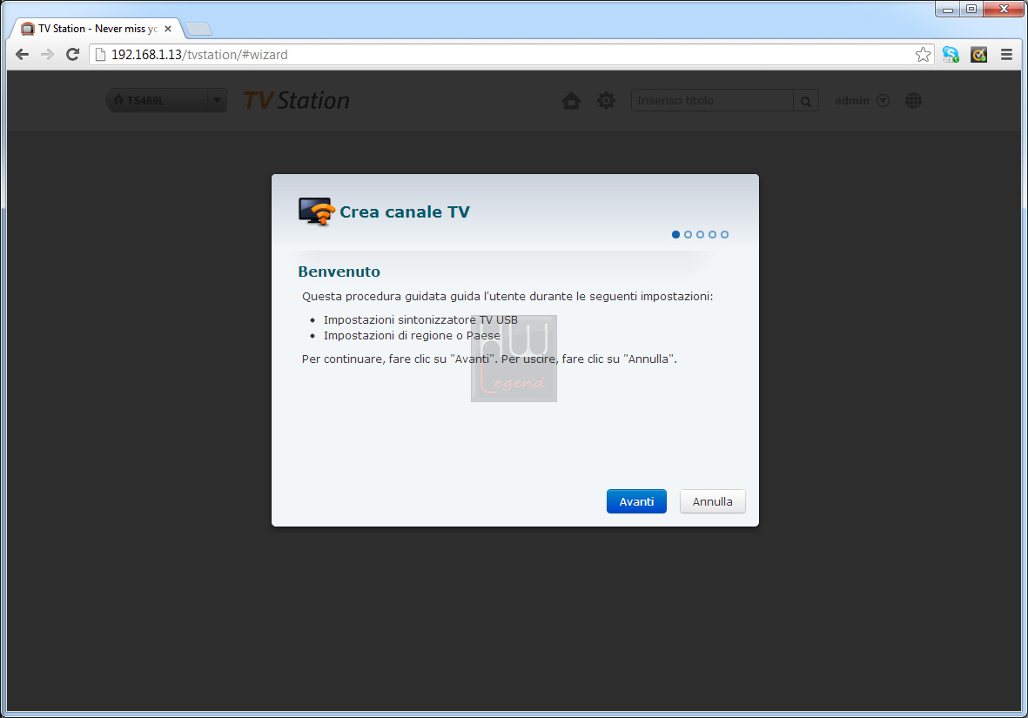Image resolution: width=1028 pixels, height=718 pixels.
Task: Focus the browser address bar
Action: pyautogui.click(x=511, y=55)
